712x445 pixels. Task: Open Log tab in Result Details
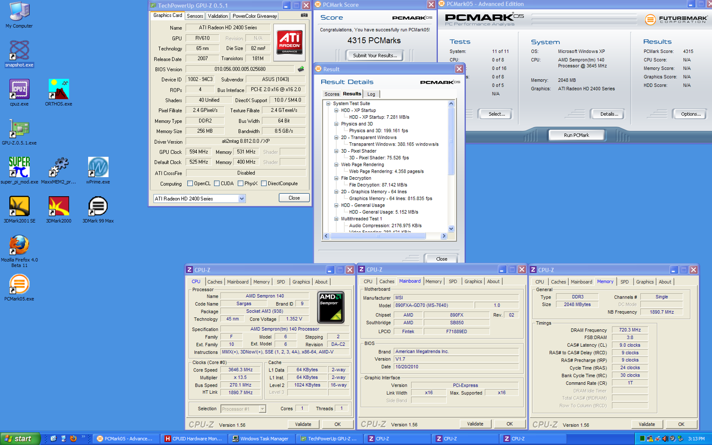[x=371, y=94]
